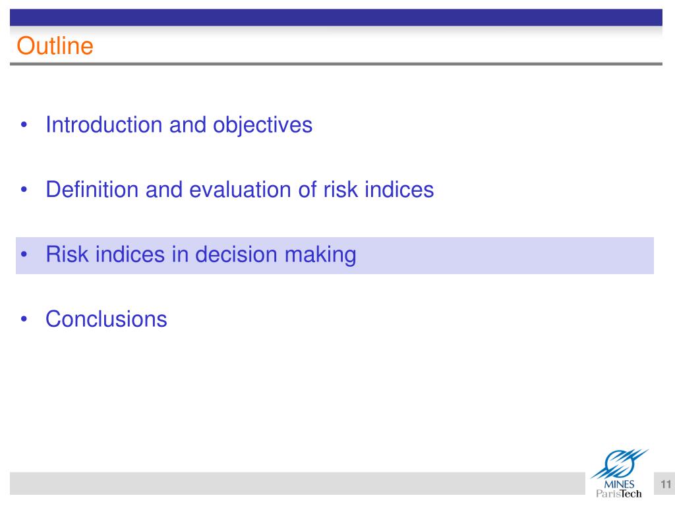Click the bullet dot before Introduction and objectives

point(24,125)
